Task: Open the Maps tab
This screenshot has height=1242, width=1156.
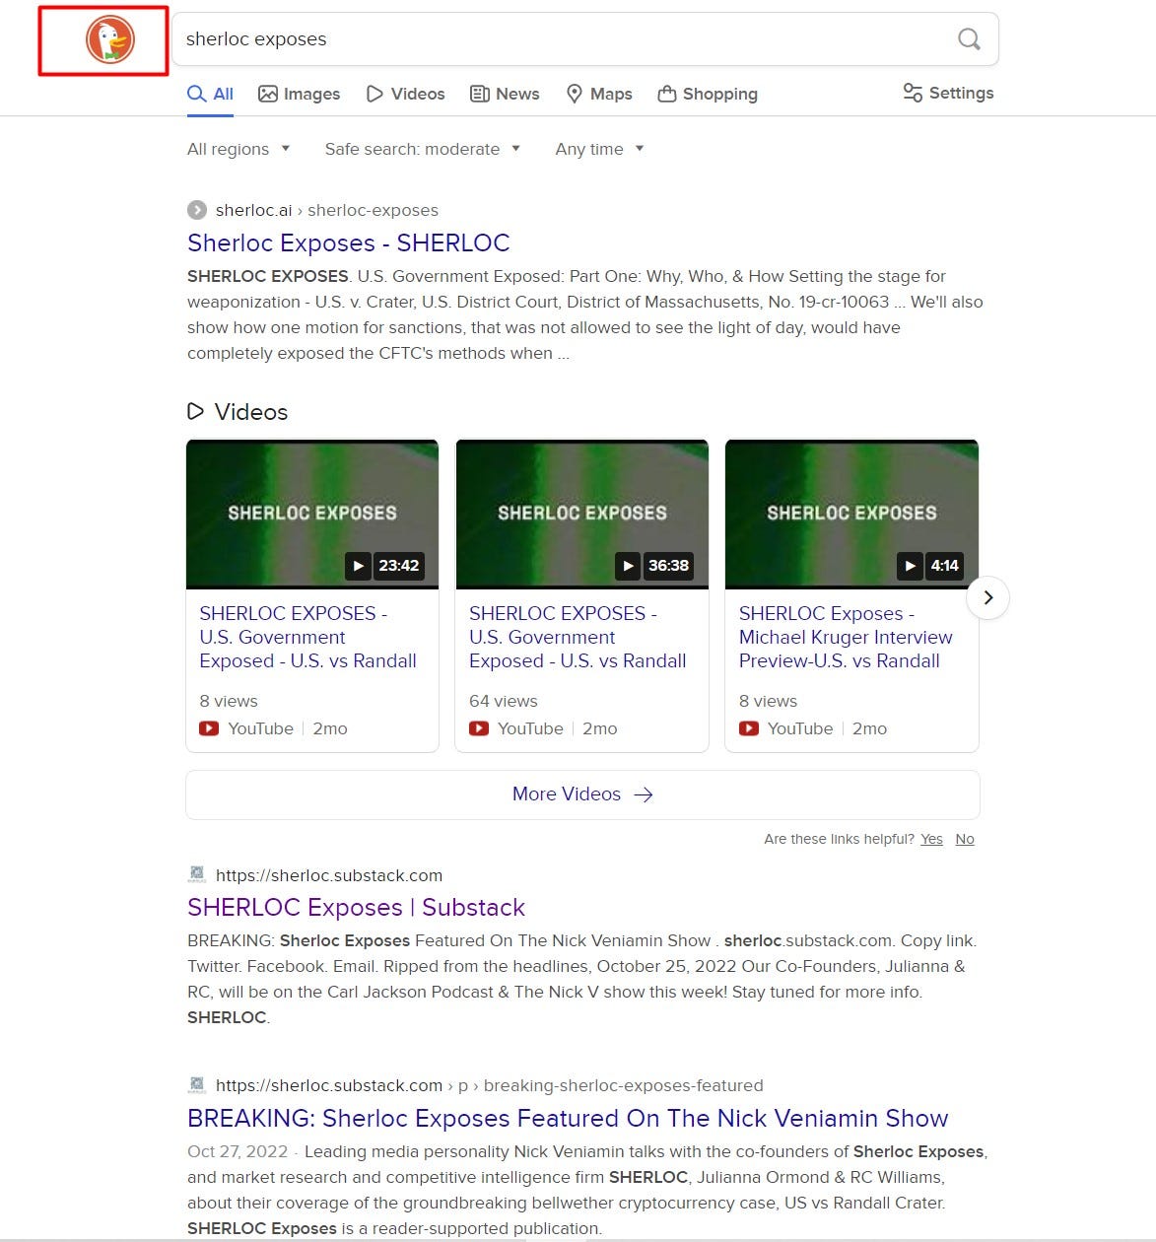Action: [599, 94]
